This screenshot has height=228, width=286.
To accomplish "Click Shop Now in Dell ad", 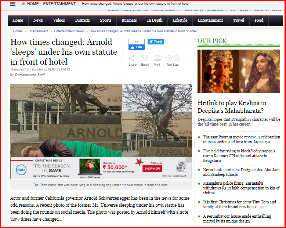I will point(152,169).
